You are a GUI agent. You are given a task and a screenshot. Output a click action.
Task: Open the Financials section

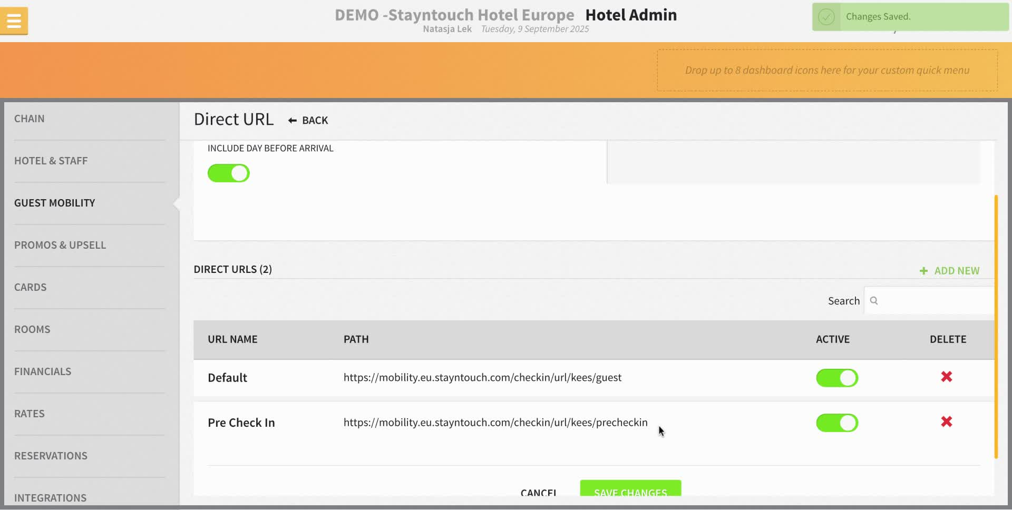pos(43,371)
